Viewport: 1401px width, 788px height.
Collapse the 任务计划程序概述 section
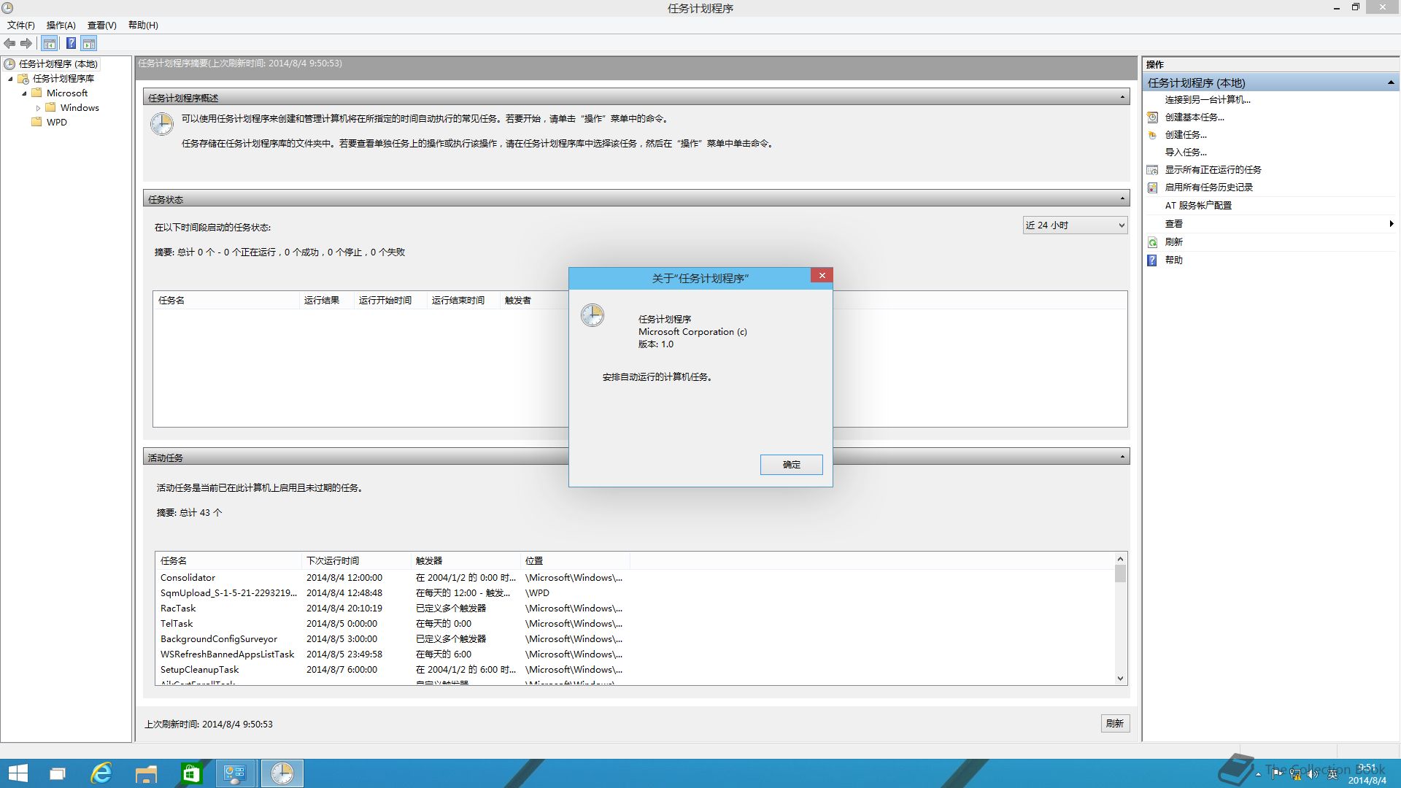1122,97
